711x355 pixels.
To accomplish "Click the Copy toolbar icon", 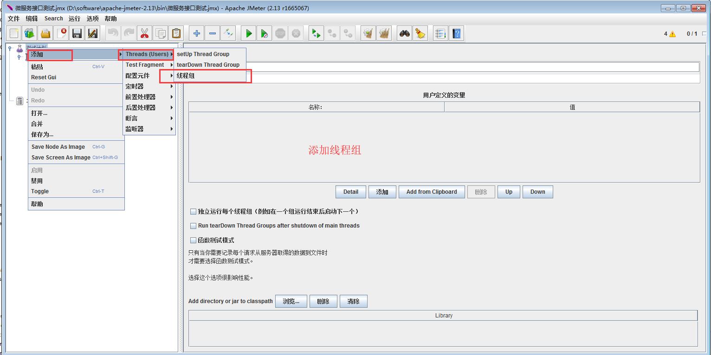I will [160, 33].
